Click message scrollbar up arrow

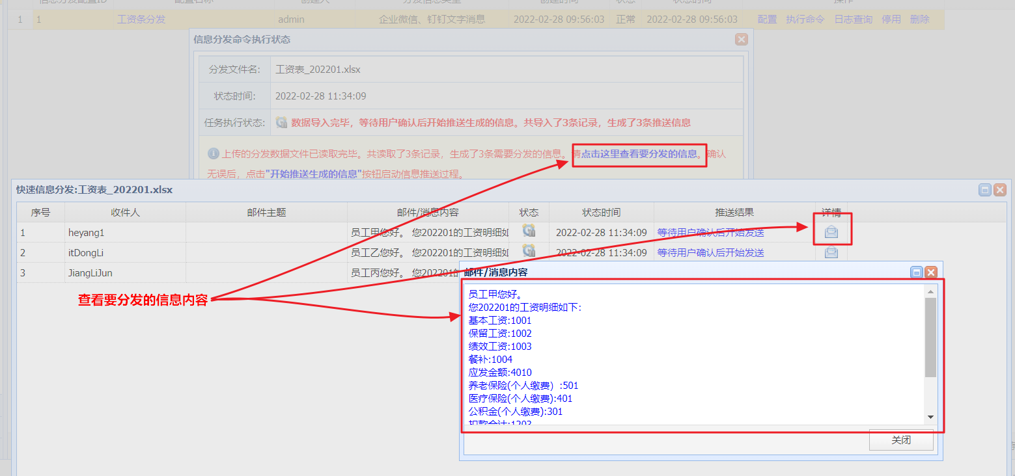tap(930, 292)
